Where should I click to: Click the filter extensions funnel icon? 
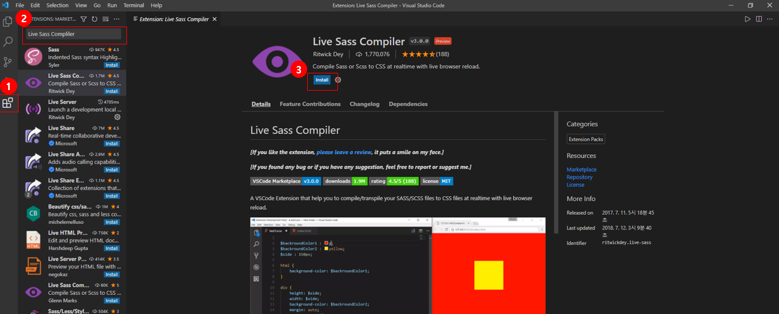(84, 19)
